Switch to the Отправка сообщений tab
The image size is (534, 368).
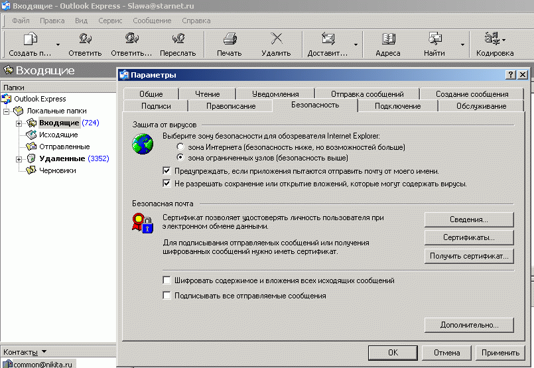[367, 94]
